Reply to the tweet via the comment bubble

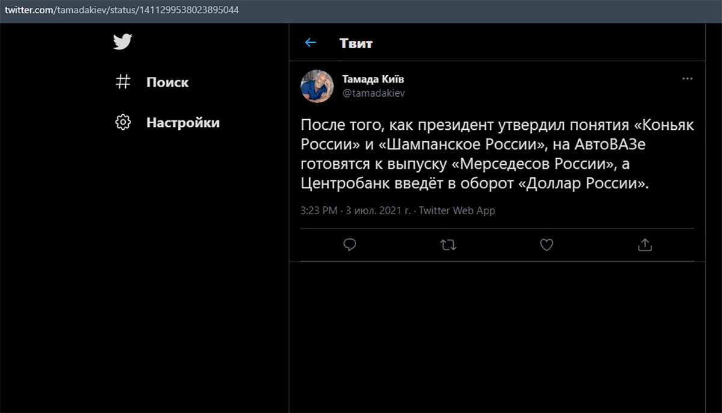[x=350, y=245]
